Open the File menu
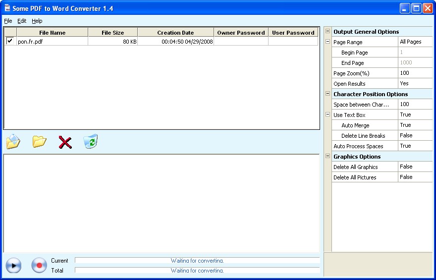 (8, 21)
